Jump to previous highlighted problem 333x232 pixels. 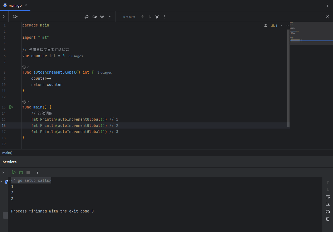(282, 26)
